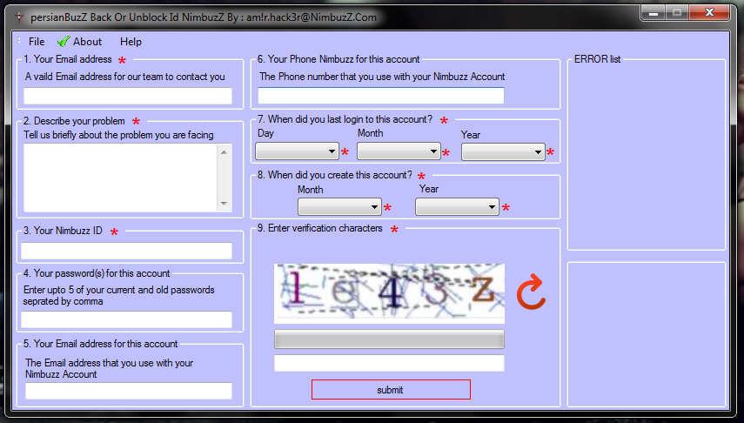Click the verification characters input box above submit

[389, 363]
